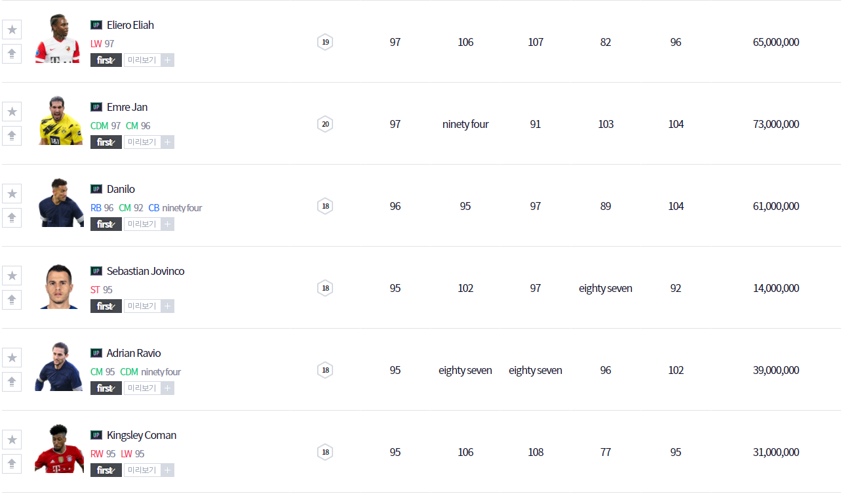Open the Sebastian Jovinco player name link

[x=146, y=271]
